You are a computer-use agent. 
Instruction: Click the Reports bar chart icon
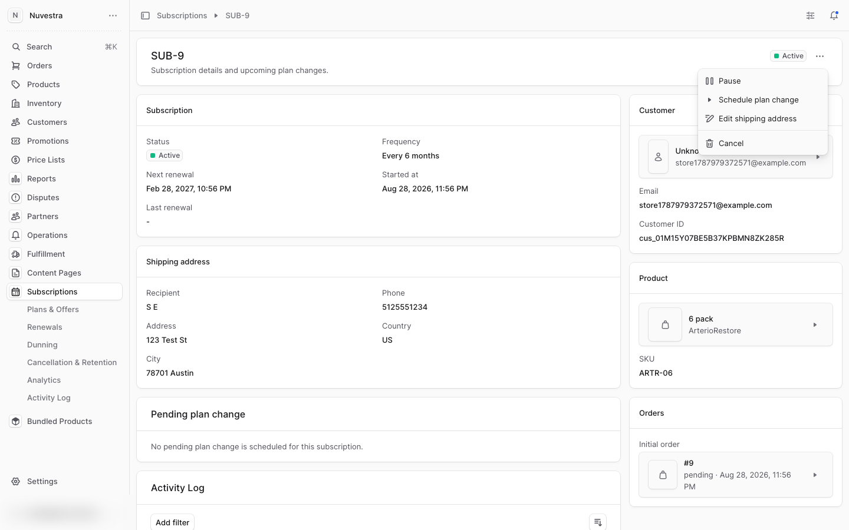[16, 178]
